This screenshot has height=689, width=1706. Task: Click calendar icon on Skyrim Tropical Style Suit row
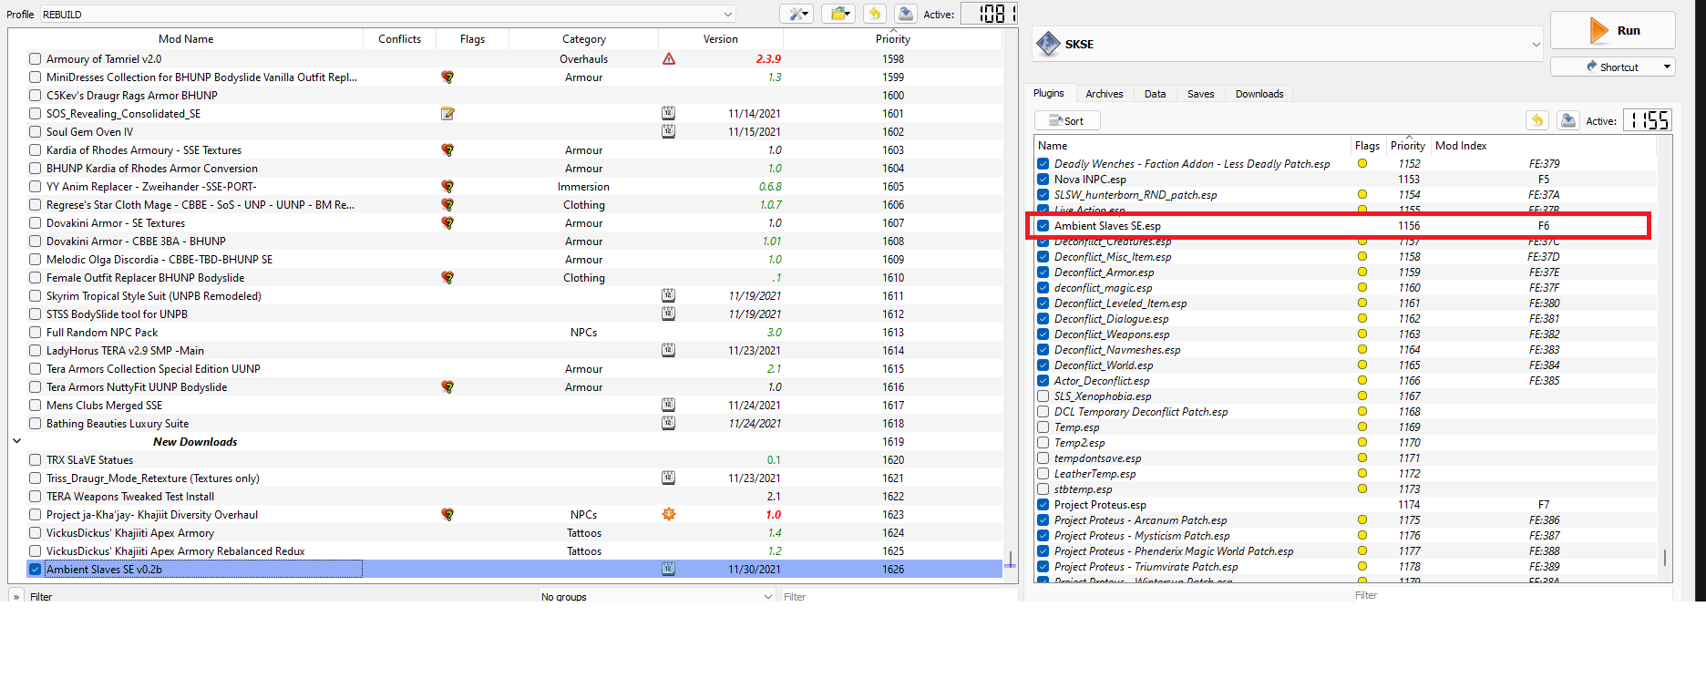click(668, 296)
